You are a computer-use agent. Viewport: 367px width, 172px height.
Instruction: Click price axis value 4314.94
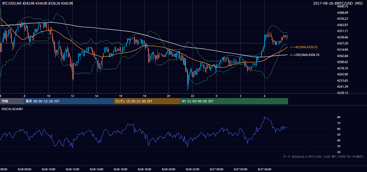343,50
